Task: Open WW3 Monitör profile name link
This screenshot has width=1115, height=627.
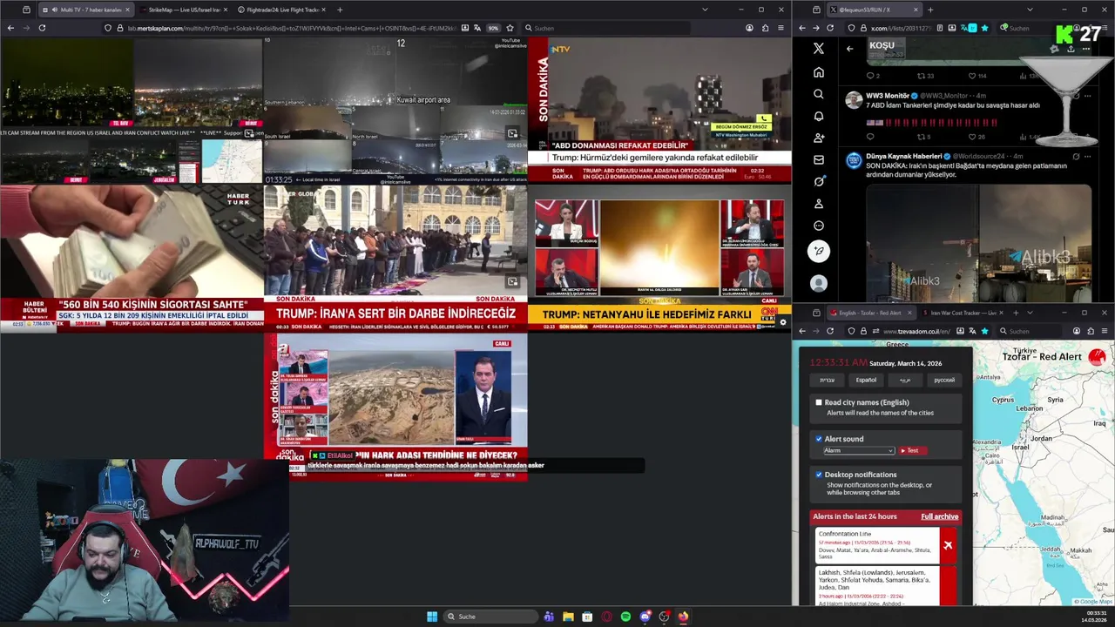Action: tap(887, 96)
